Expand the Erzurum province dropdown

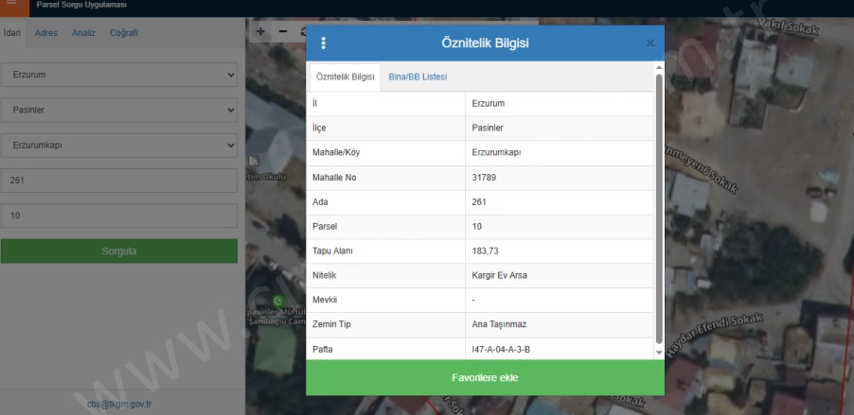coord(118,74)
